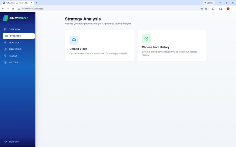This screenshot has height=147, width=236.
Task: Click the Strategy map icon
Action: point(6,36)
